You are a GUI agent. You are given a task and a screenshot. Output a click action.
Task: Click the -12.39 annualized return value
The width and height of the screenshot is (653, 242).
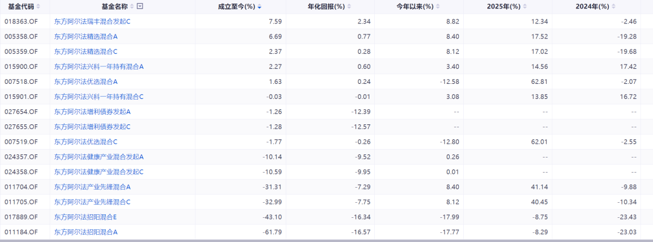(360, 112)
